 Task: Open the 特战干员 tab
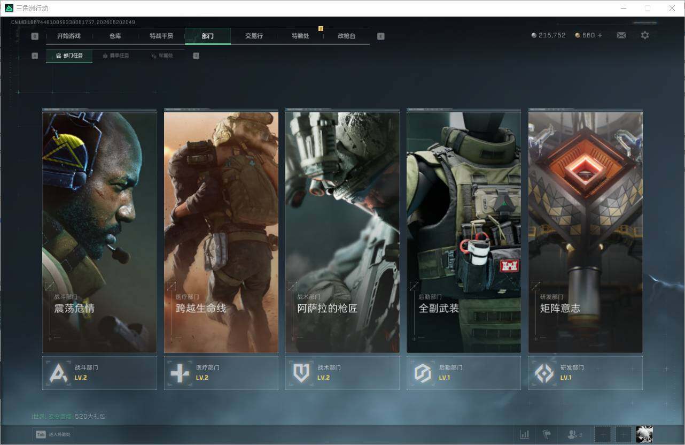pos(161,36)
